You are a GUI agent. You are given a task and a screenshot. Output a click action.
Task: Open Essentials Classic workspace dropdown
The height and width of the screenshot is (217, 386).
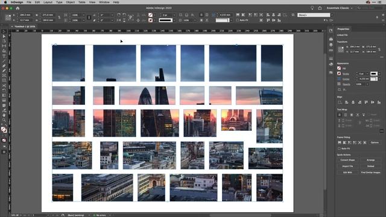pyautogui.click(x=339, y=8)
